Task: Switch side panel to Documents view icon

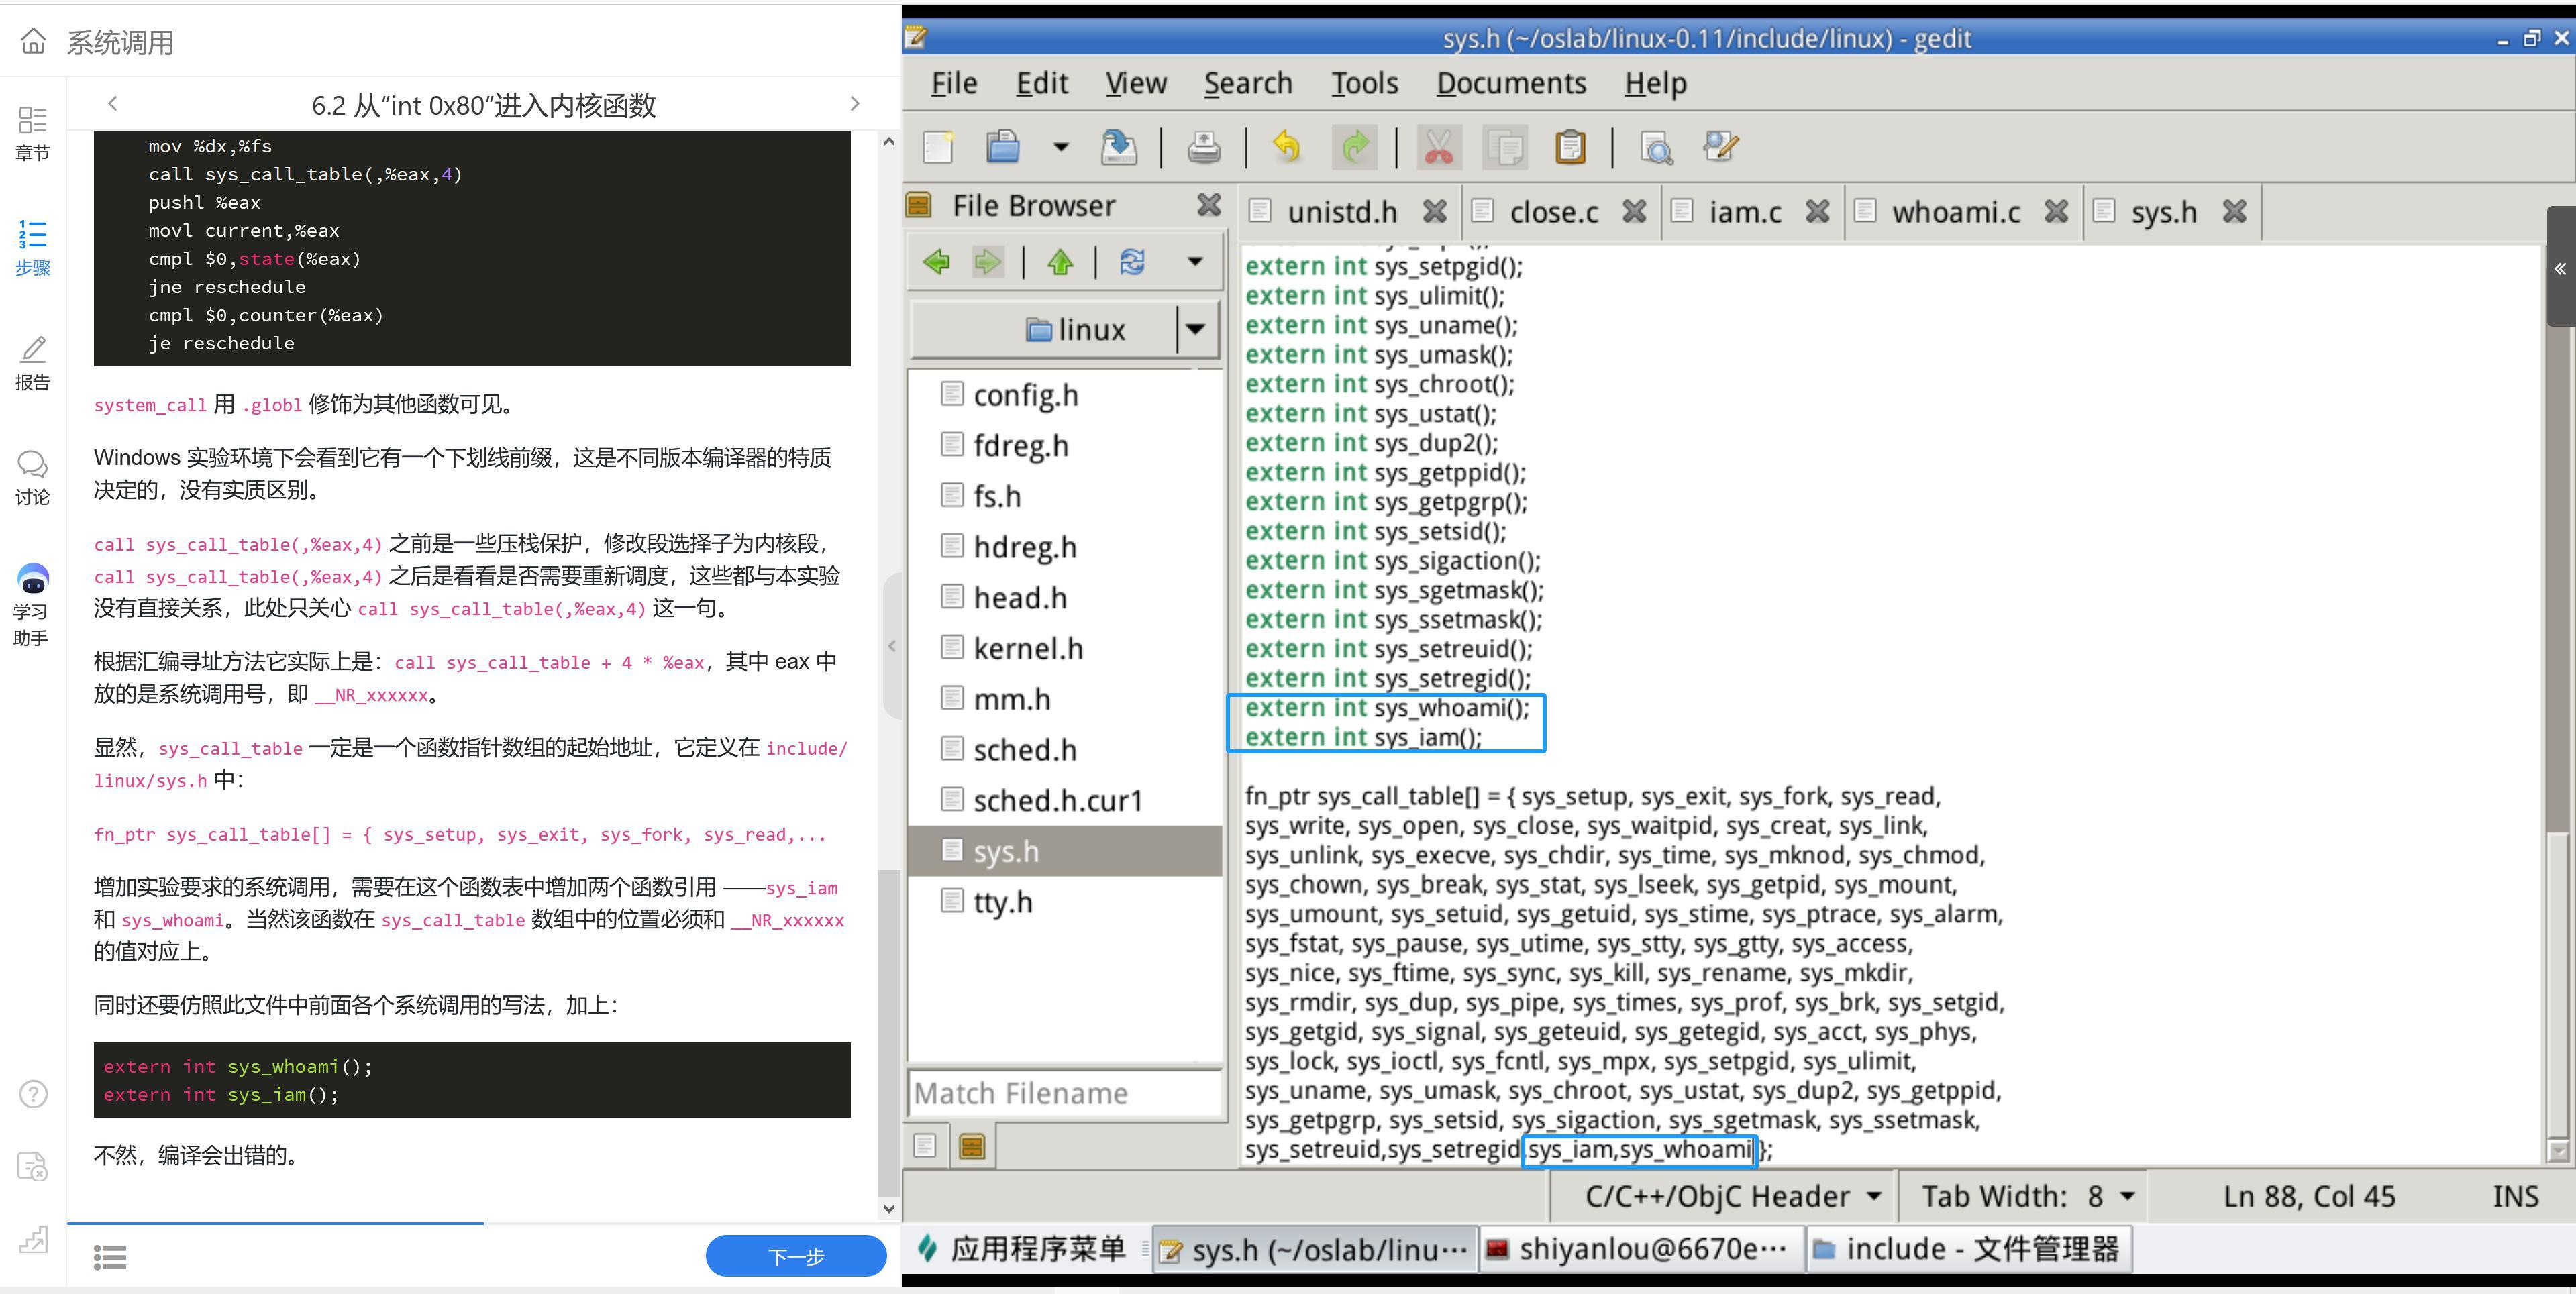Action: (x=925, y=1146)
